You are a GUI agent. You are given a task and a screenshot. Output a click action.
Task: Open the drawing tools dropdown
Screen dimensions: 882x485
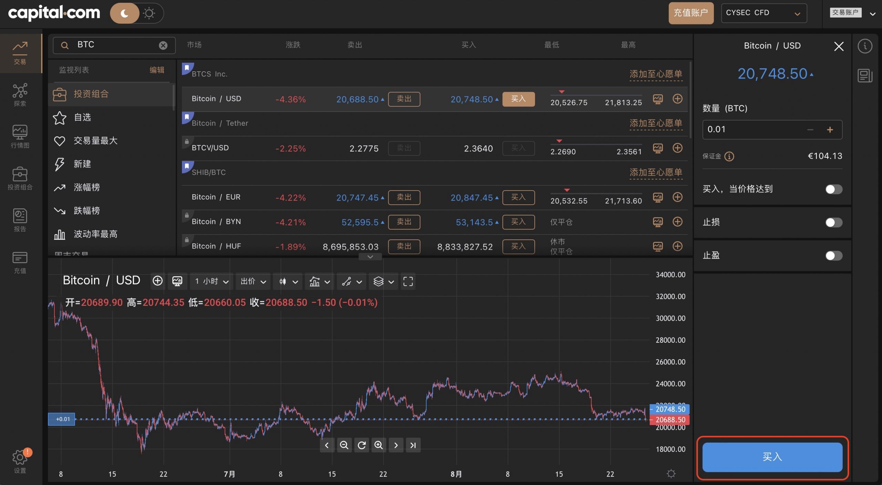point(351,281)
